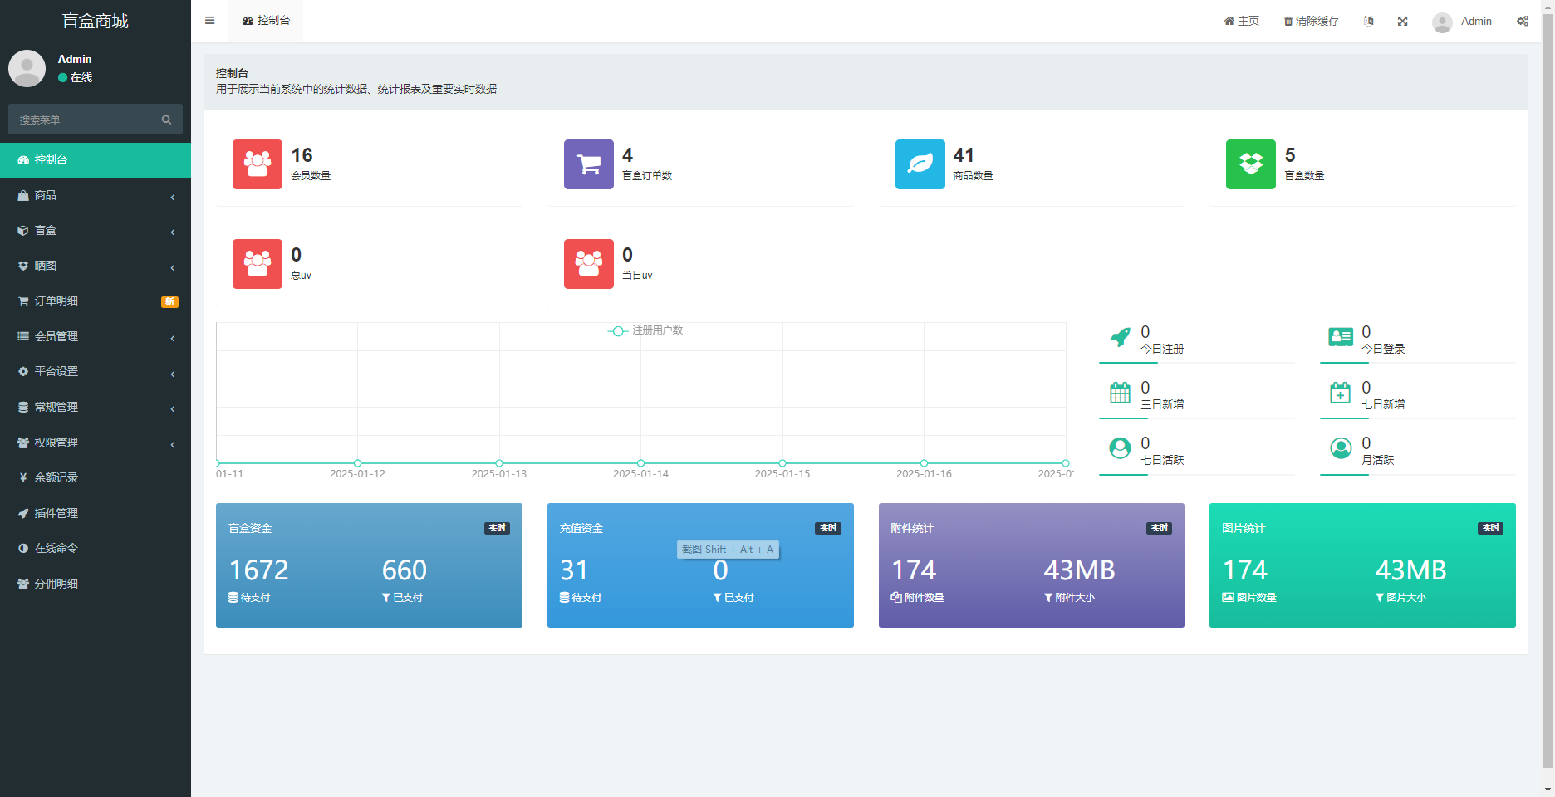This screenshot has height=797, width=1555.
Task: Toggle the 注册用户数 chart legend
Action: click(x=645, y=330)
